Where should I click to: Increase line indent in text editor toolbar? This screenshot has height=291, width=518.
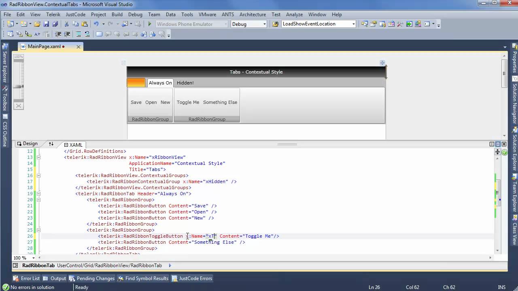(67, 34)
